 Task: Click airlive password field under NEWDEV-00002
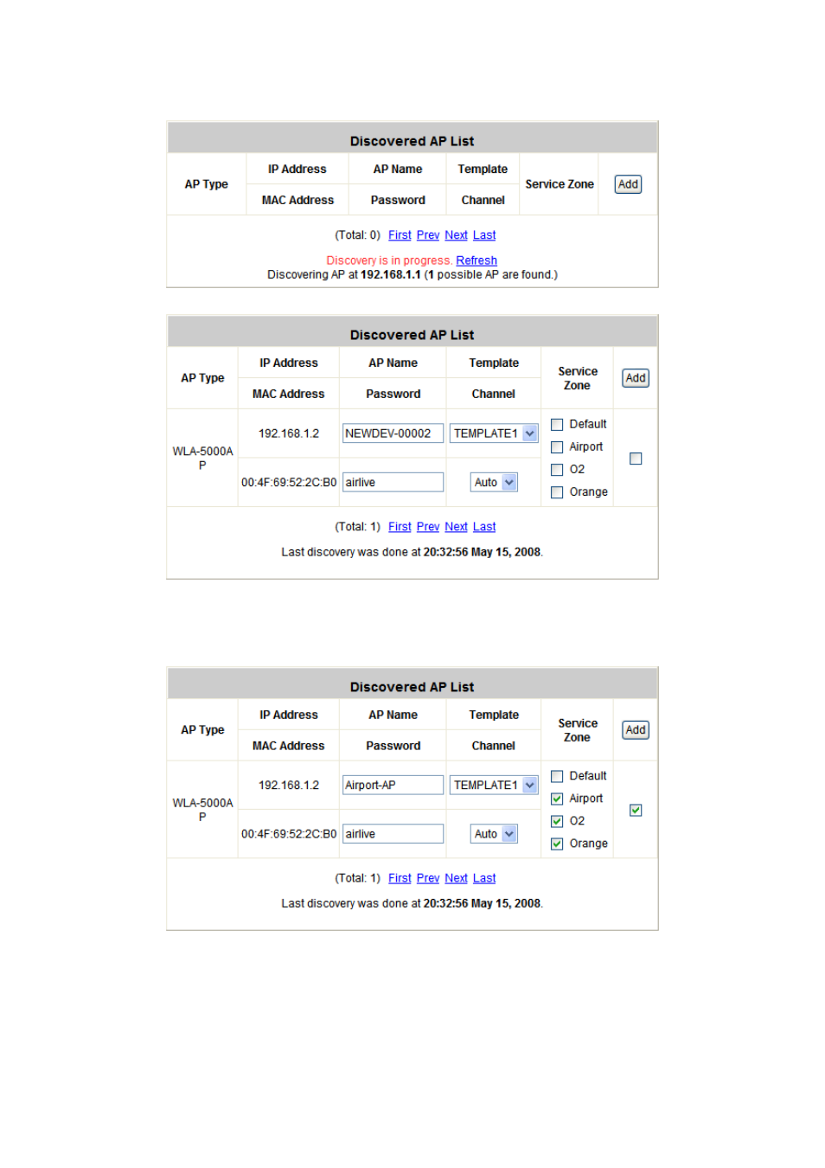click(x=393, y=483)
